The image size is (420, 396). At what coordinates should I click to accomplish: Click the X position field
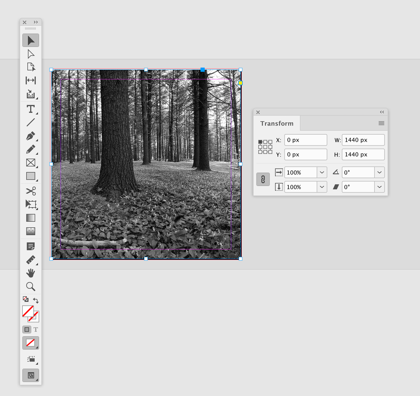point(306,140)
